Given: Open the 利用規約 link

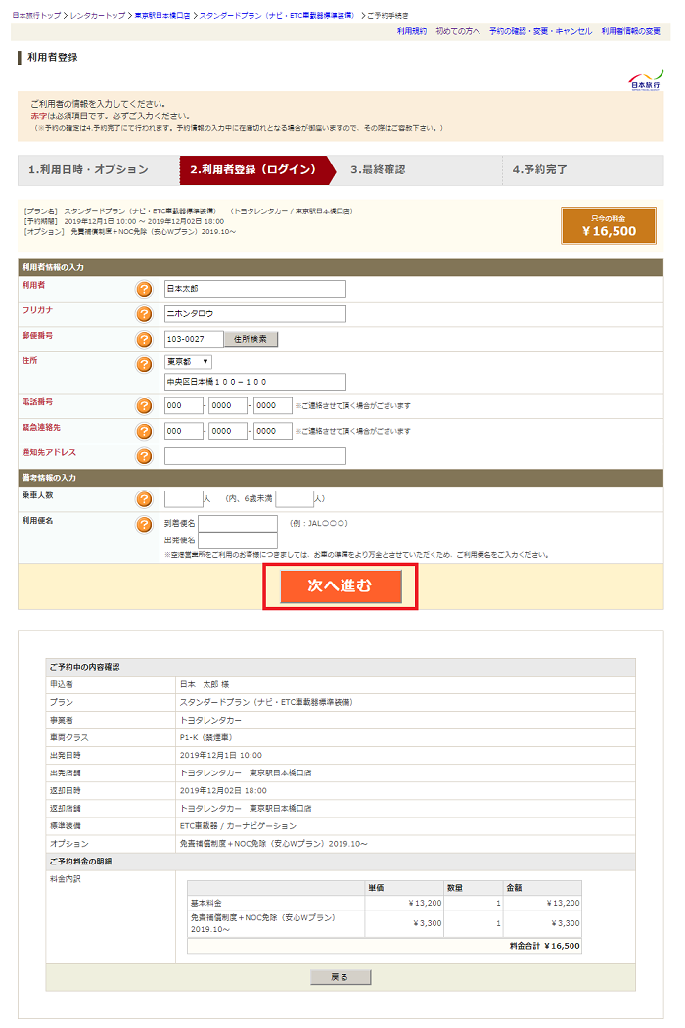Looking at the screenshot, I should coord(411,31).
